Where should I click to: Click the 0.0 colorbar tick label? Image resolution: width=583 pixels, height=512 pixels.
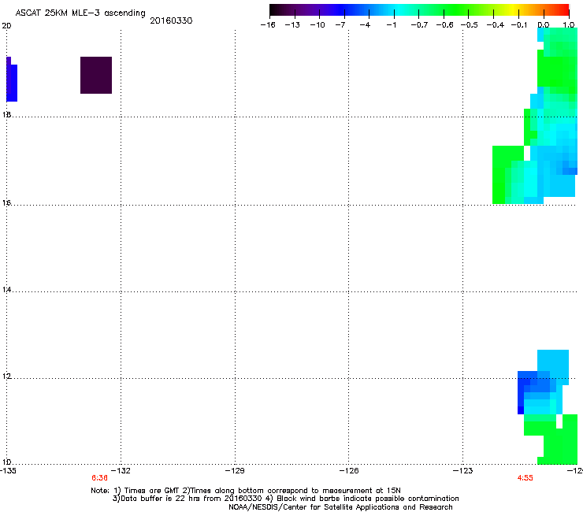tap(544, 25)
